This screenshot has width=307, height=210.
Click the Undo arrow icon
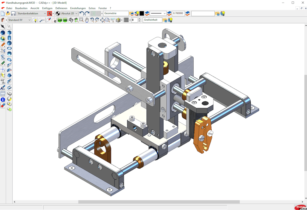[82, 13]
